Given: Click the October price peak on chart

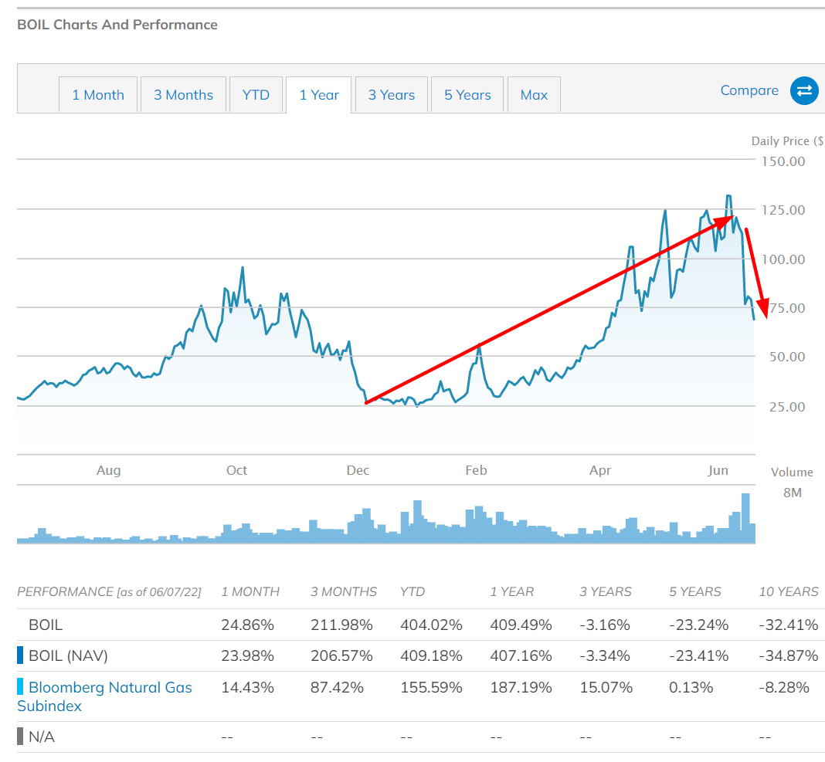Looking at the screenshot, I should [x=243, y=268].
